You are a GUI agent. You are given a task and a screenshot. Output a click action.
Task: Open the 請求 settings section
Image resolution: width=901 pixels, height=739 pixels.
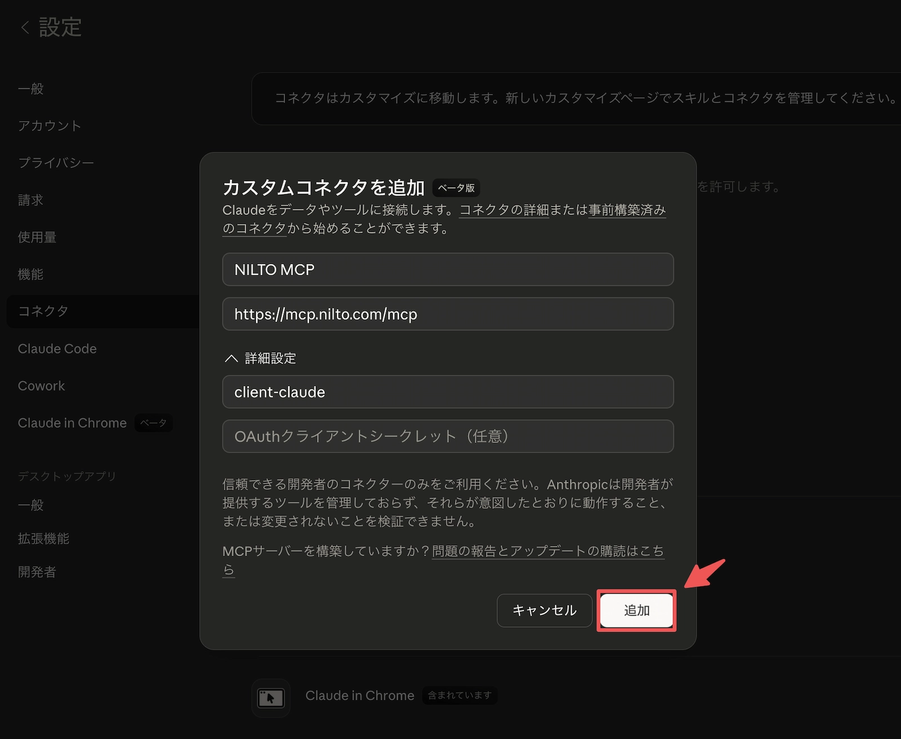(31, 200)
